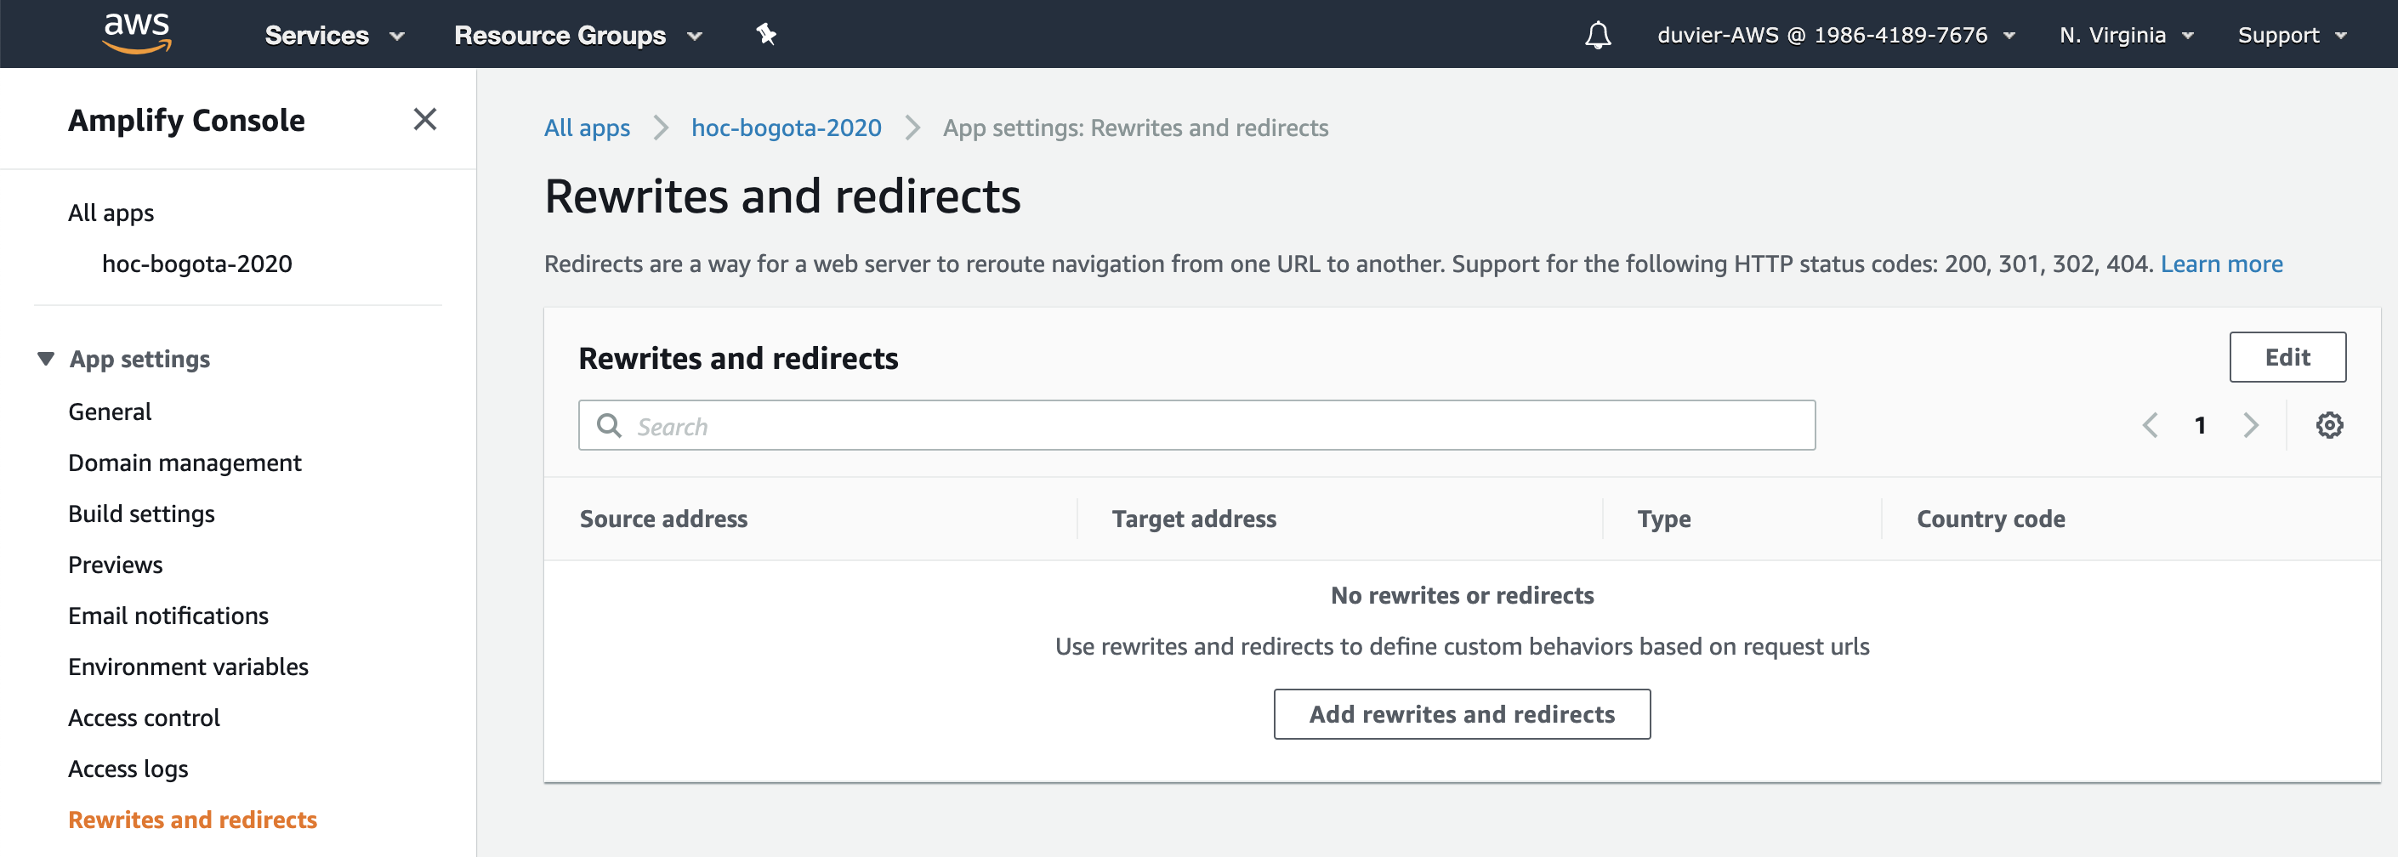2398x857 pixels.
Task: Click Add rewrites and redirects button
Action: [1462, 715]
